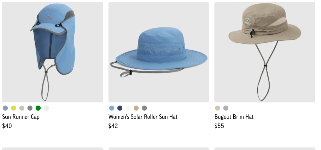Screen dimensions: 321x150
Task: Choose the green Sun Runner Cap color
Action: [x=38, y=108]
